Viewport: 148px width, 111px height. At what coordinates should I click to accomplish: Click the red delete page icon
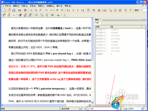[x=99, y=10]
